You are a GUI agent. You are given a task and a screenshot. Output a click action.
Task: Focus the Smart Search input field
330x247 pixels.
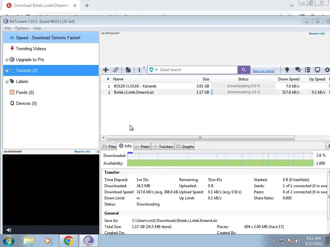[x=198, y=70]
